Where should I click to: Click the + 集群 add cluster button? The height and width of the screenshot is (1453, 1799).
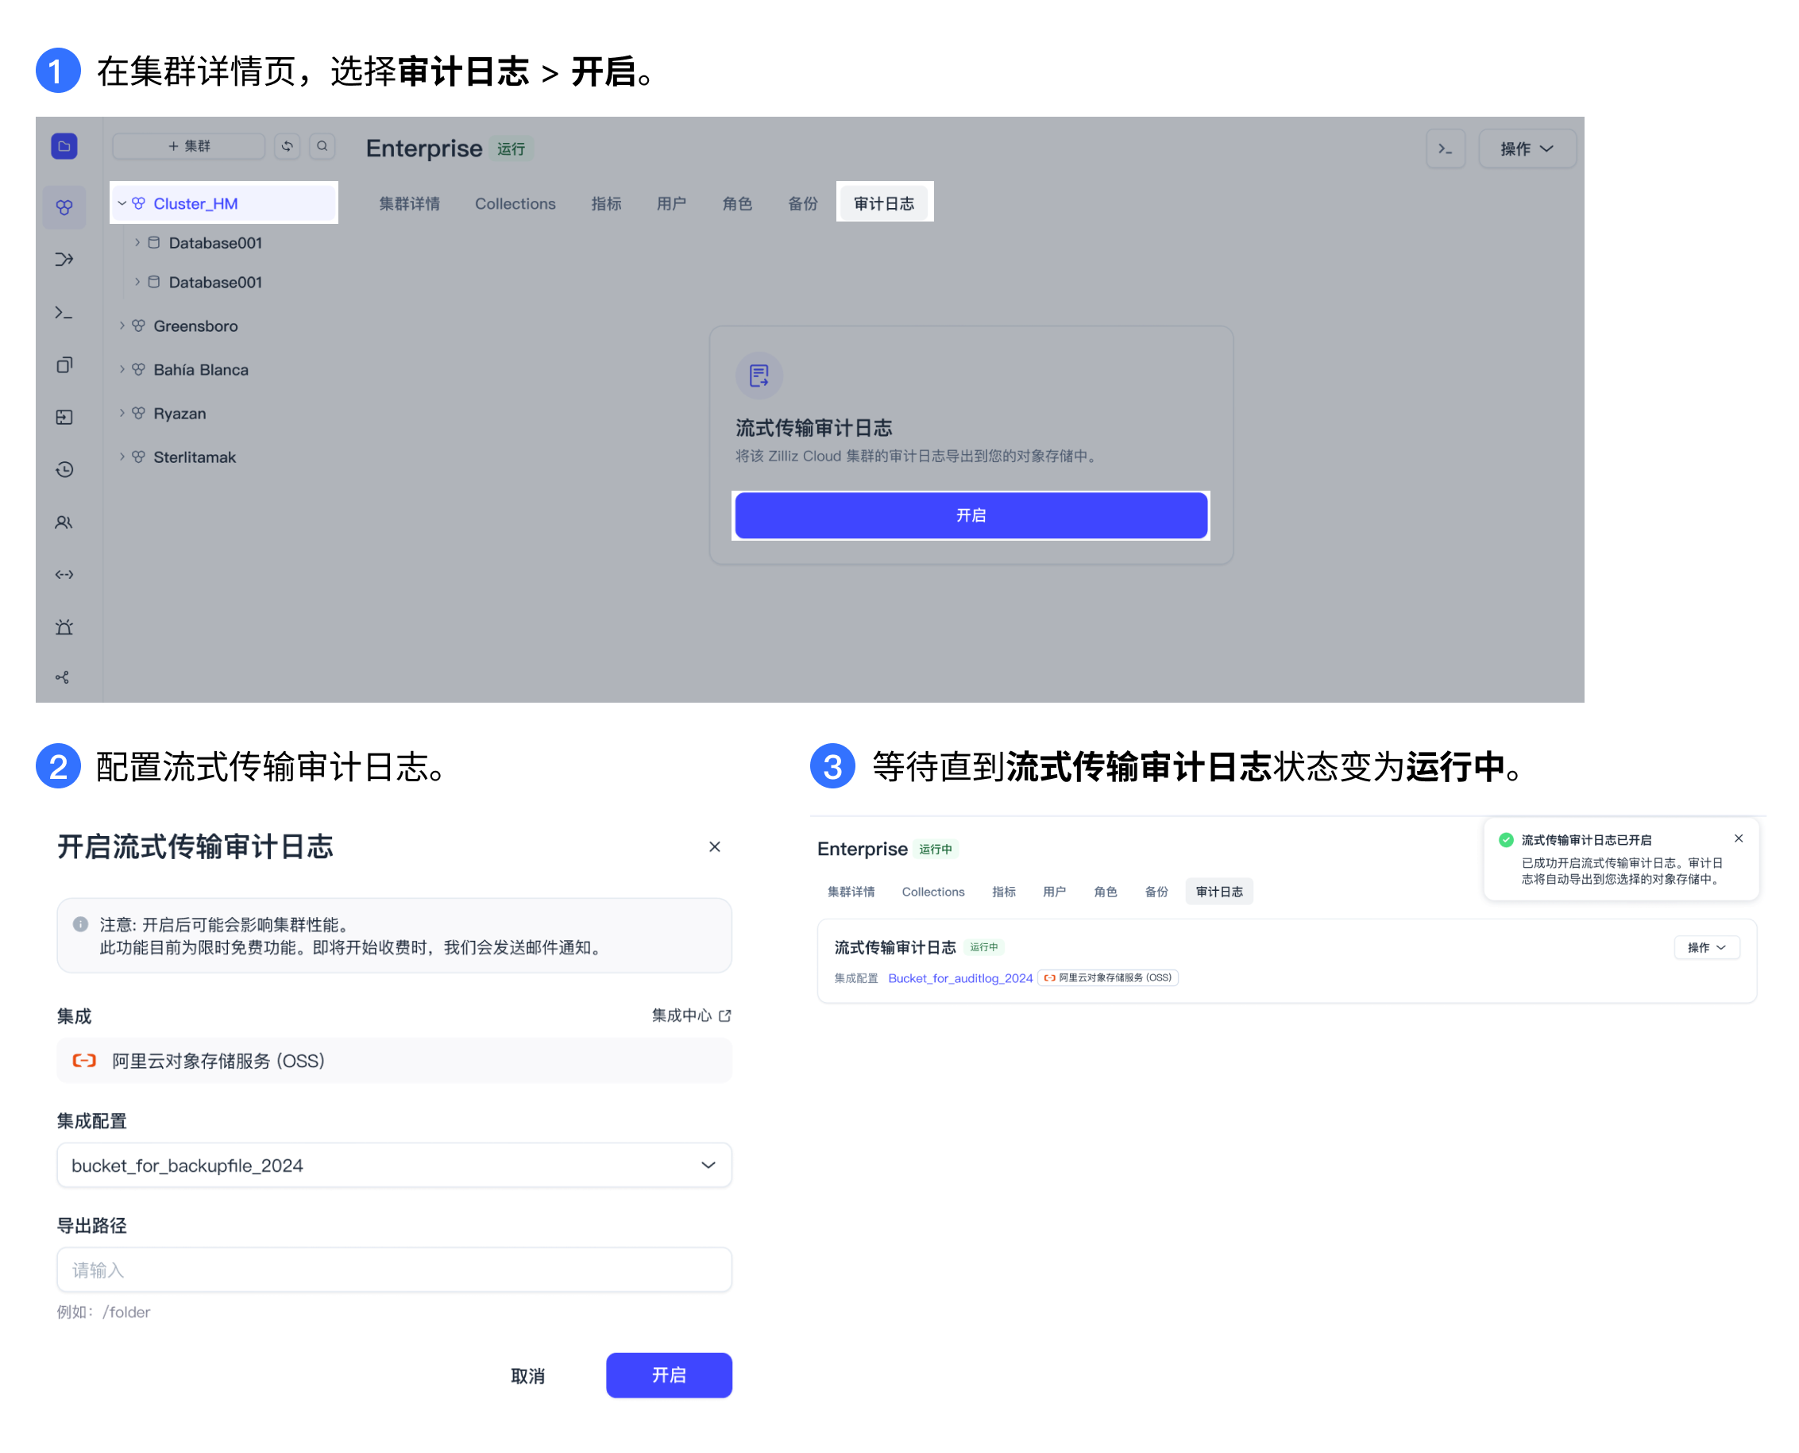[189, 146]
